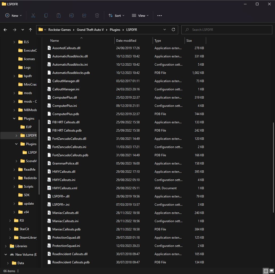275x274 pixels.
Task: Click the Paste clipboard icon
Action: click(59, 16)
